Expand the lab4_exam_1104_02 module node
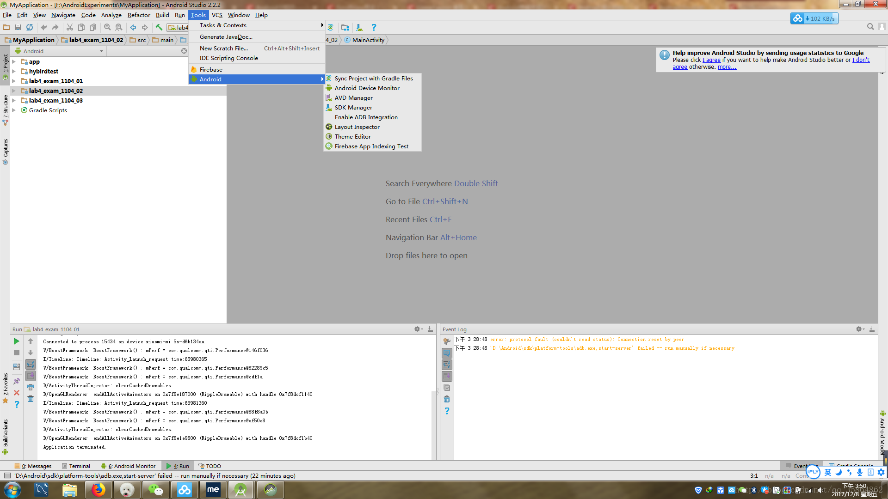 (14, 91)
